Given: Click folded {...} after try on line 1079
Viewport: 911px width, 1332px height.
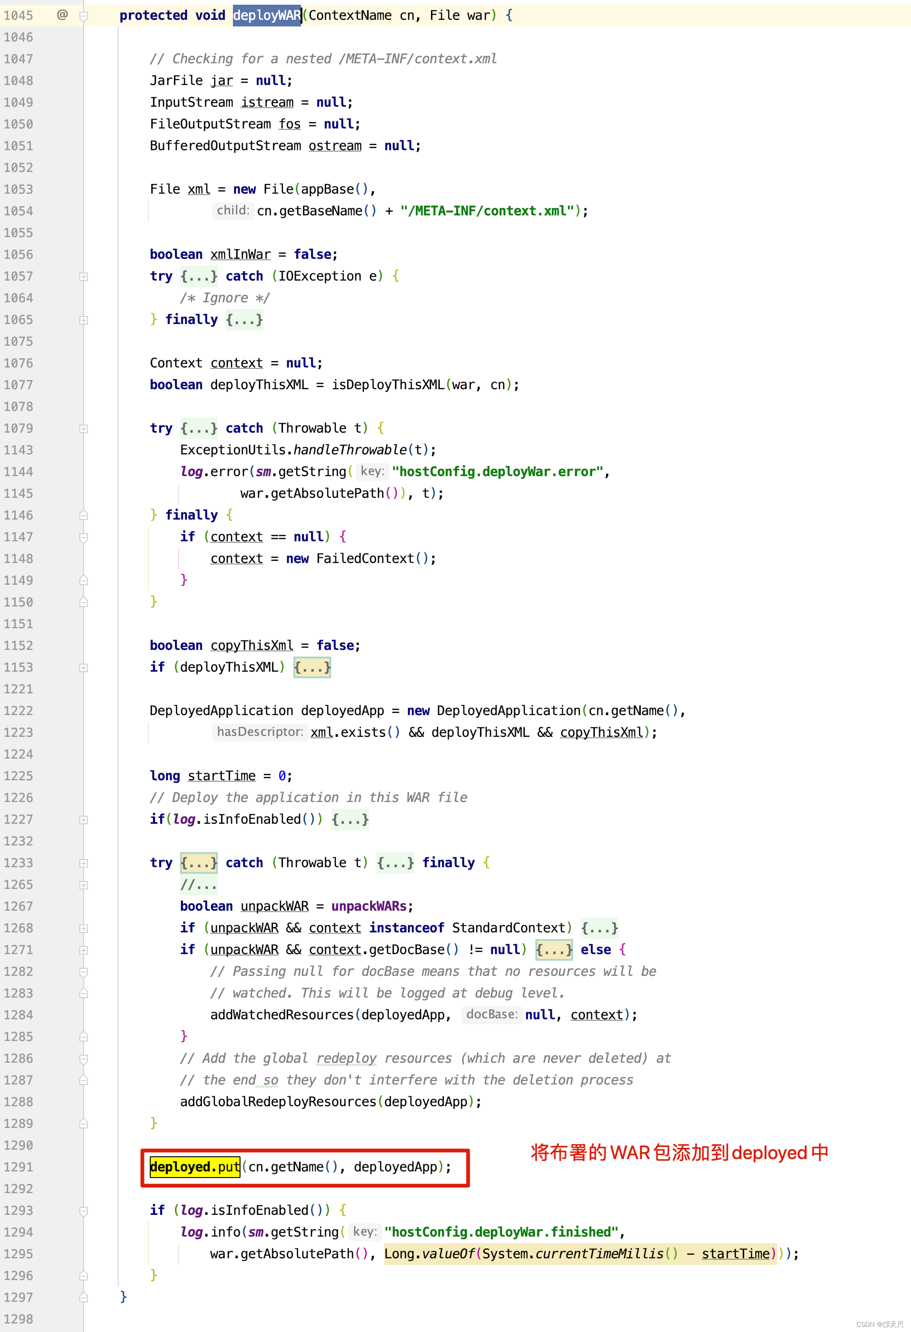Looking at the screenshot, I should (199, 428).
